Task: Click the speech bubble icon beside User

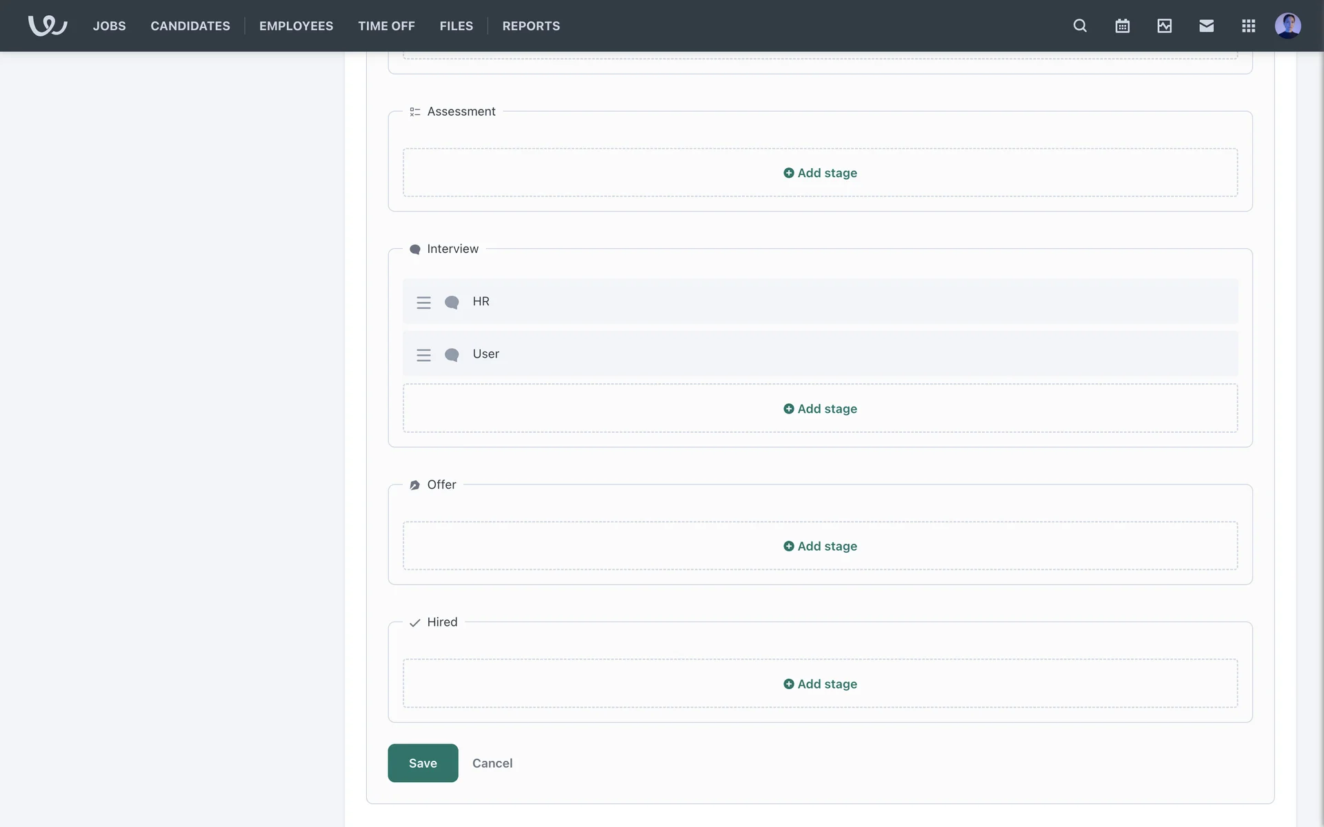Action: 452,355
